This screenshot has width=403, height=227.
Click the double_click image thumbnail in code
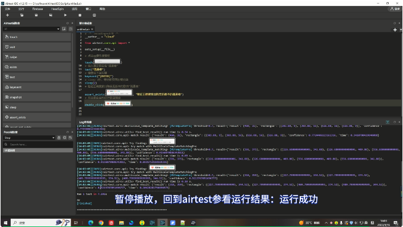point(118,104)
